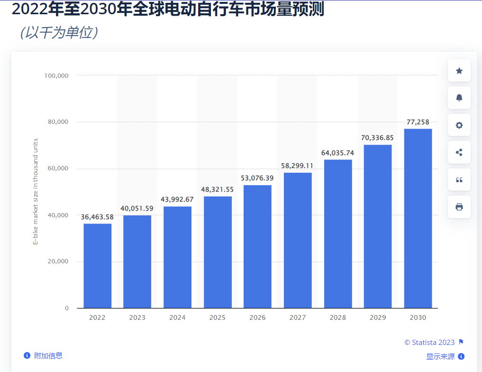
Task: Click the 2022 x-axis label
Action: pos(97,317)
